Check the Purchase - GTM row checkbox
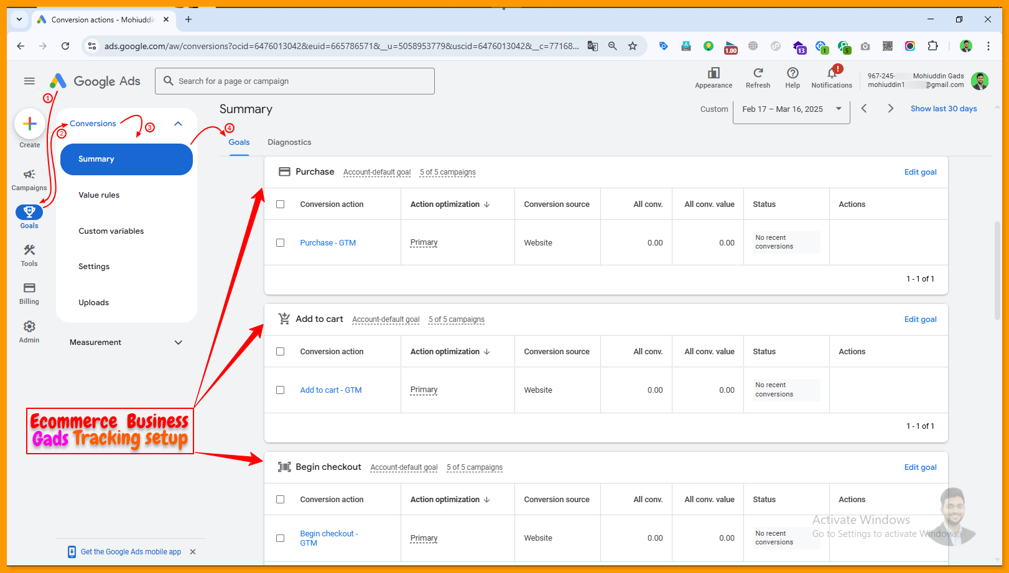The width and height of the screenshot is (1009, 573). [281, 243]
